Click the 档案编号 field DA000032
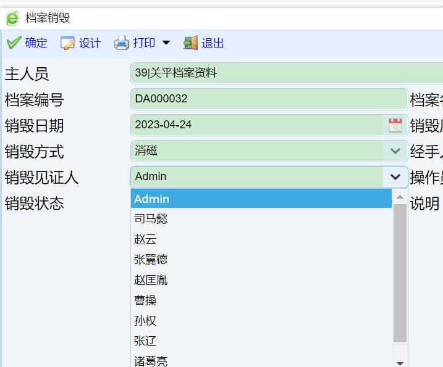Image resolution: width=443 pixels, height=367 pixels. pyautogui.click(x=268, y=99)
